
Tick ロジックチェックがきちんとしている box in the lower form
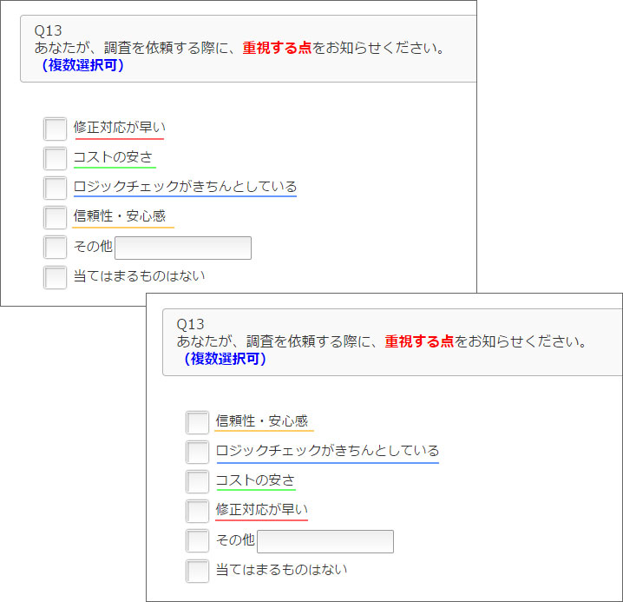click(197, 452)
